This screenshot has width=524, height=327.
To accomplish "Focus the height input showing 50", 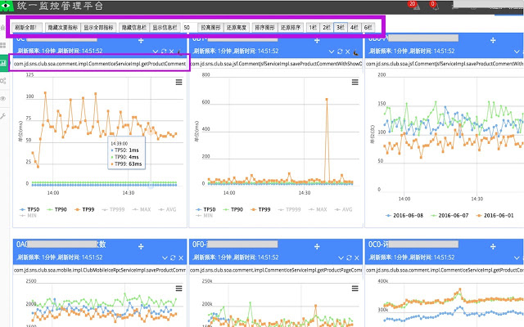I will (189, 27).
